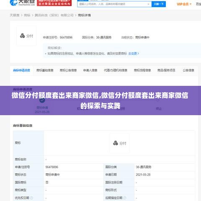The height and width of the screenshot is (201, 201).
Task: Open 腾讯科技(深圳)有限公司 breadcrumb link
Action: (54, 15)
